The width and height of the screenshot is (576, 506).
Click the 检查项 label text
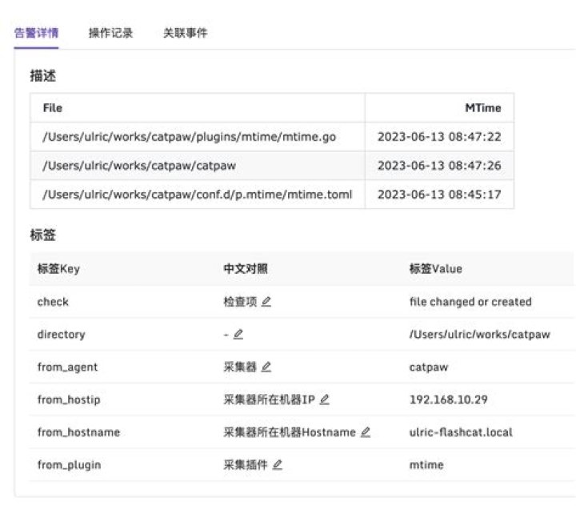pos(240,302)
